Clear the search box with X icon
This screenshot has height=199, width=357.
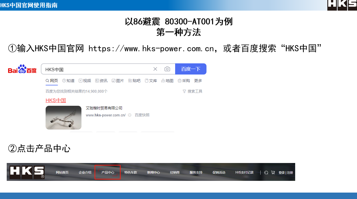click(x=155, y=69)
